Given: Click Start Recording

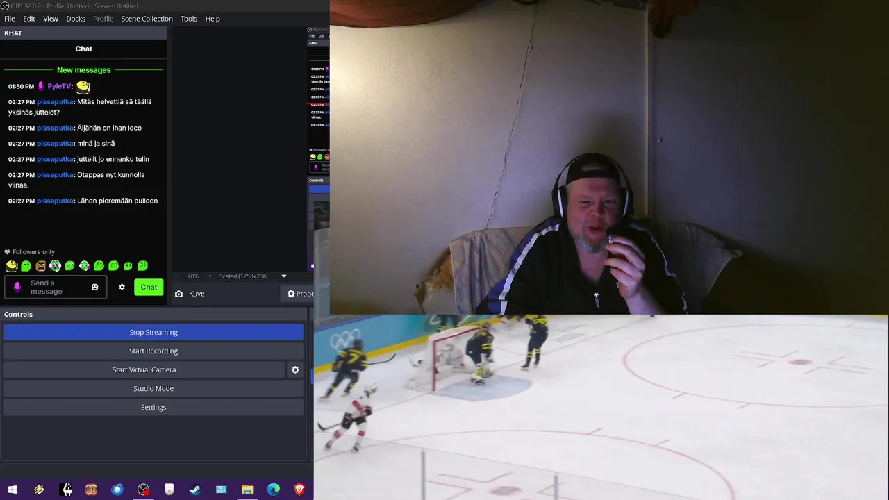Looking at the screenshot, I should coord(153,351).
